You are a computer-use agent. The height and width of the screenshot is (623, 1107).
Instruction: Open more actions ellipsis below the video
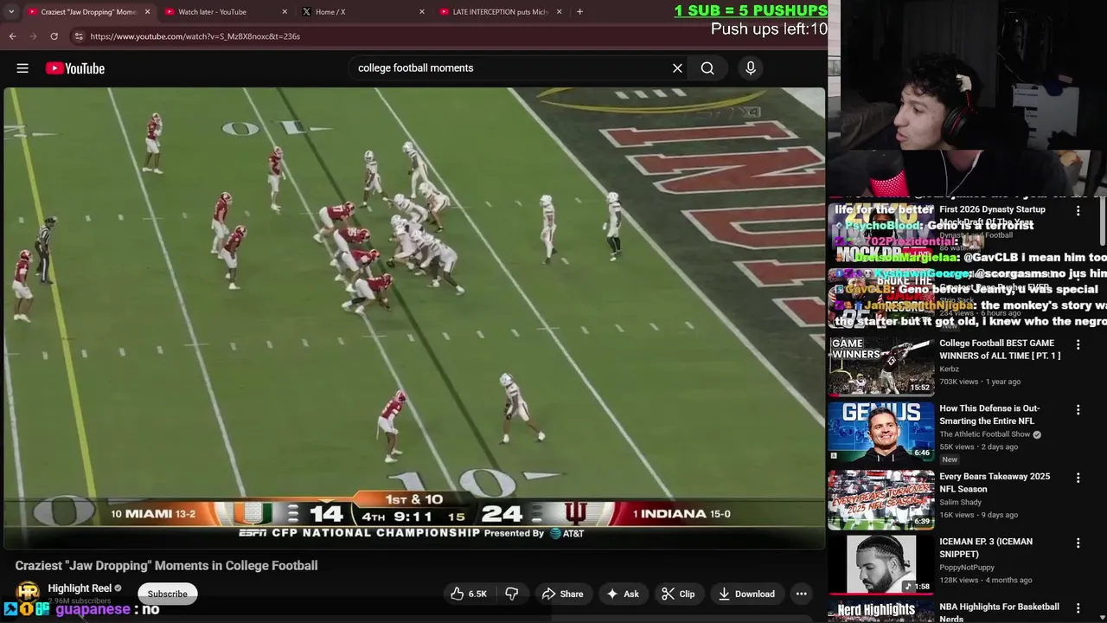(x=802, y=594)
